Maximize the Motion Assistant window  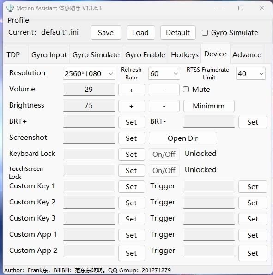click(x=241, y=8)
